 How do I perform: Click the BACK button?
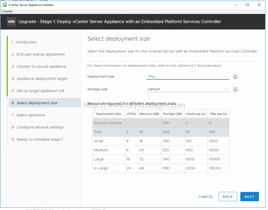(x=228, y=197)
